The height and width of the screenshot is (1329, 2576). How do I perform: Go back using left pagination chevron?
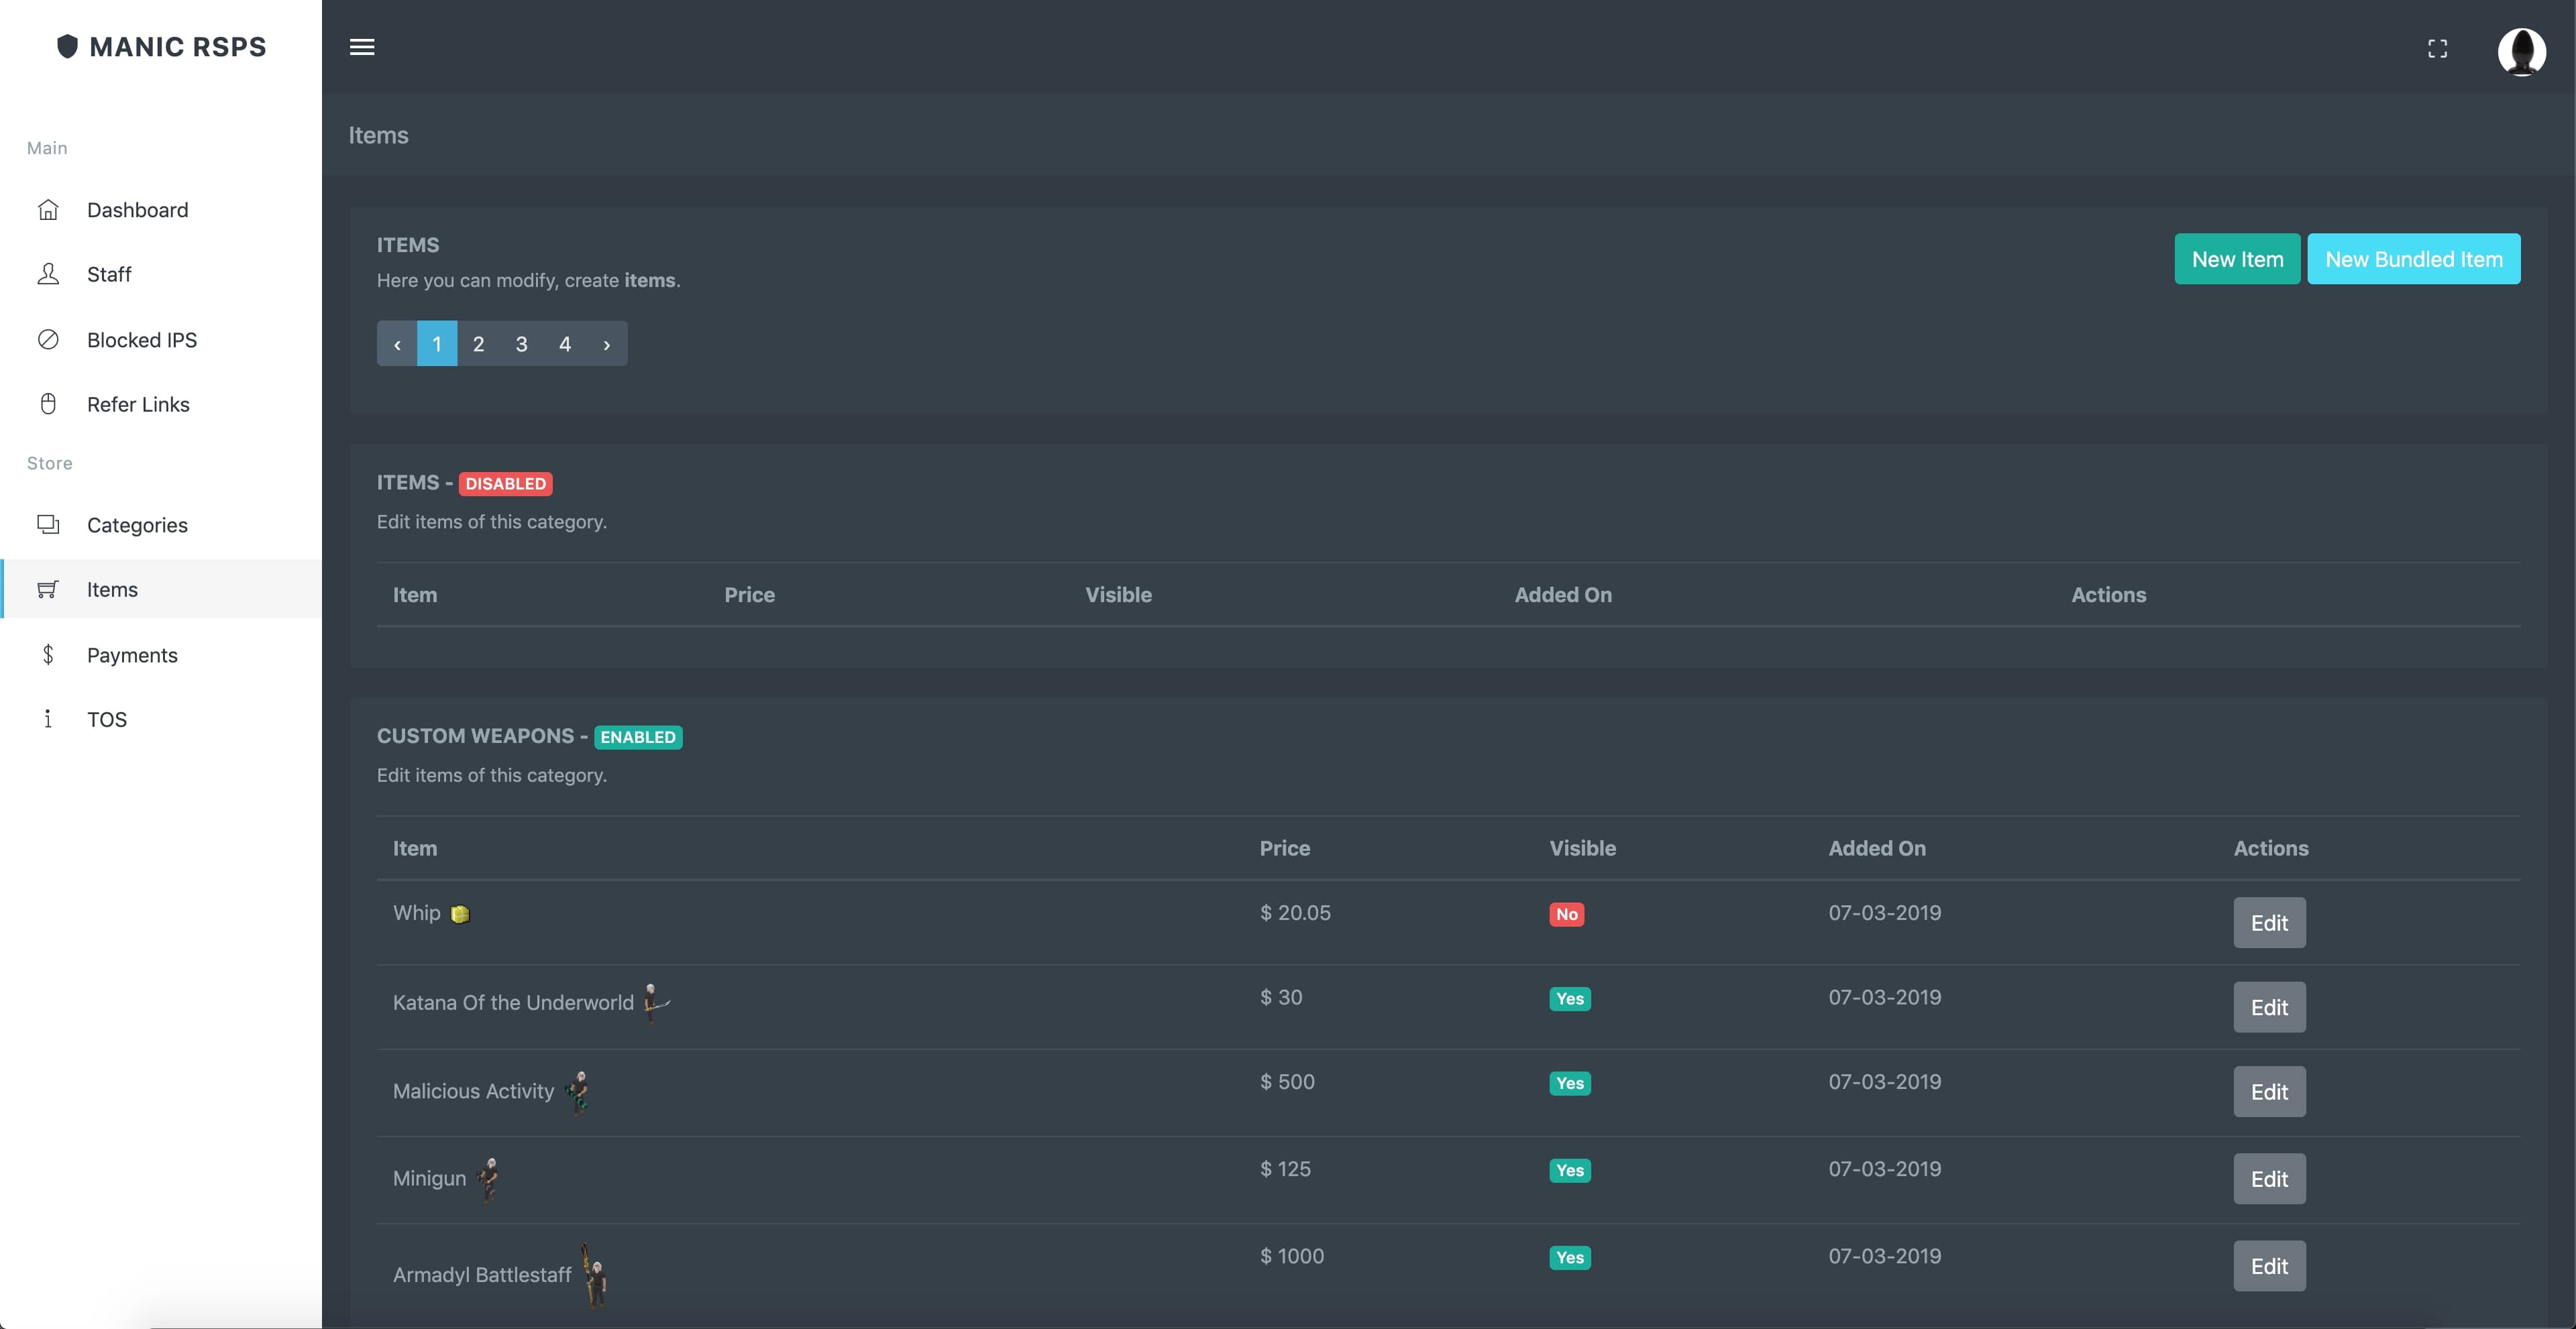pyautogui.click(x=397, y=344)
